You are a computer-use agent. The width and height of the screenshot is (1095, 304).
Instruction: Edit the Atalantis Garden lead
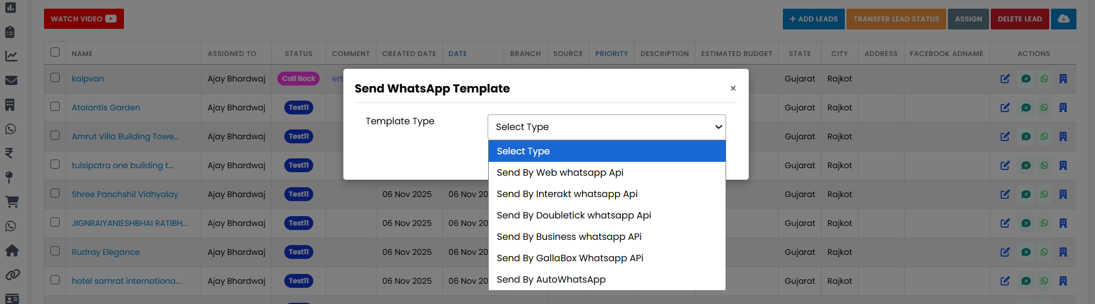[x=1005, y=107]
